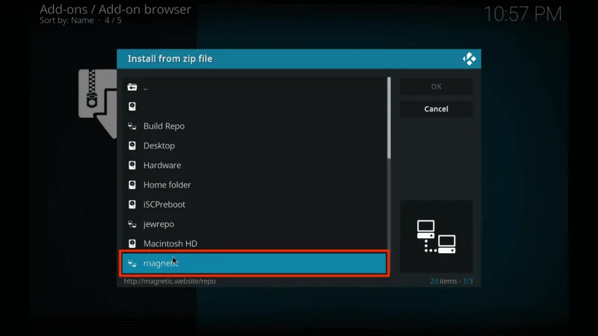The width and height of the screenshot is (598, 336).
Task: Click the network preview thumbnail
Action: (x=436, y=236)
